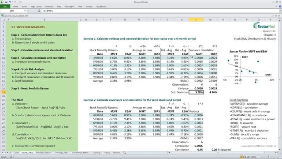Click the Scatter Plot for MSFT and EBAY chart title
Screen dimensions: 282x159
click(248, 52)
